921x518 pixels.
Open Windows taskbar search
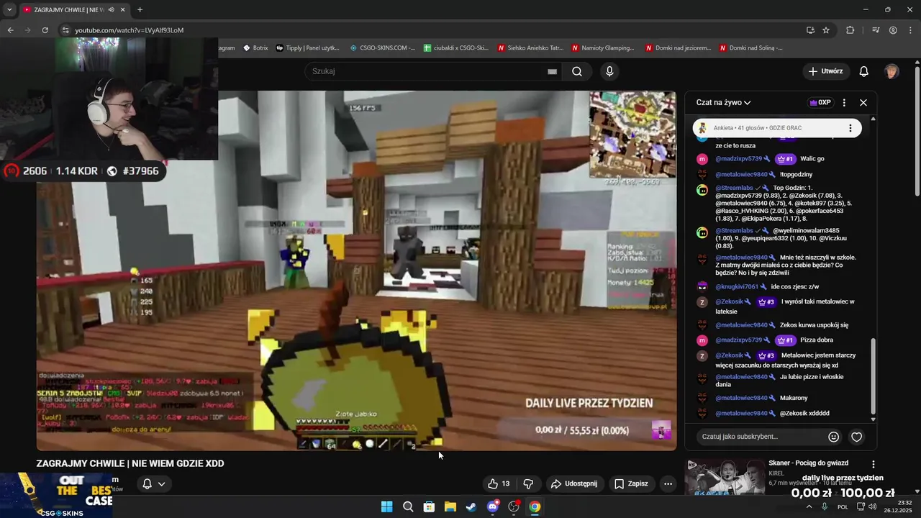408,506
